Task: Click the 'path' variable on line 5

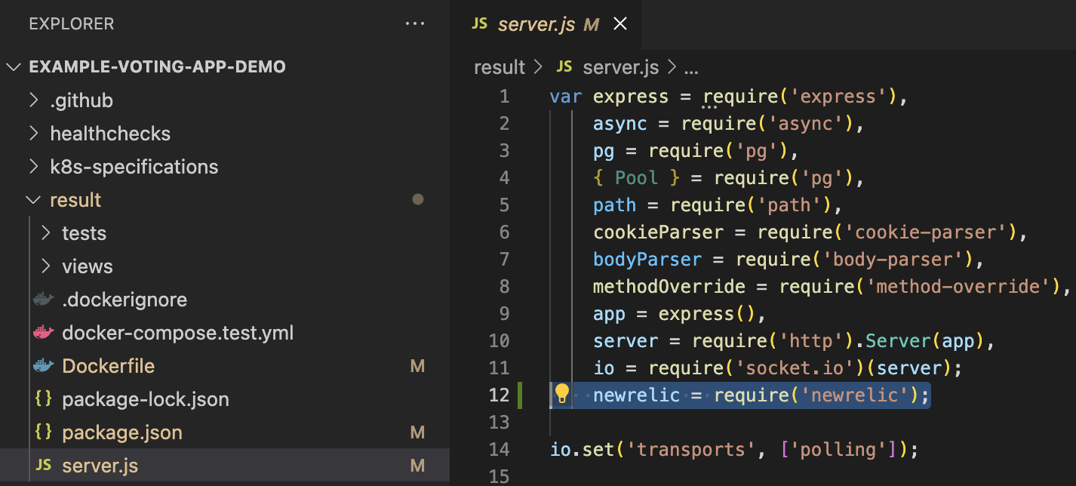Action: pyautogui.click(x=615, y=205)
